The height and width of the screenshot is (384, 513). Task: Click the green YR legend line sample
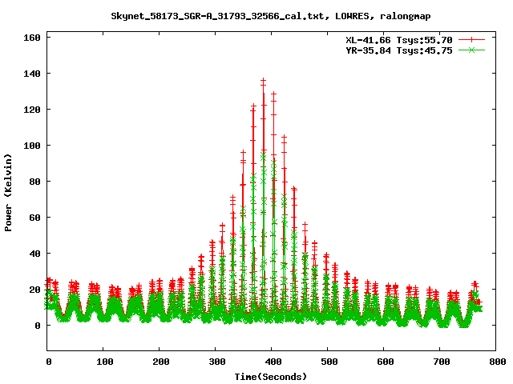tap(471, 50)
